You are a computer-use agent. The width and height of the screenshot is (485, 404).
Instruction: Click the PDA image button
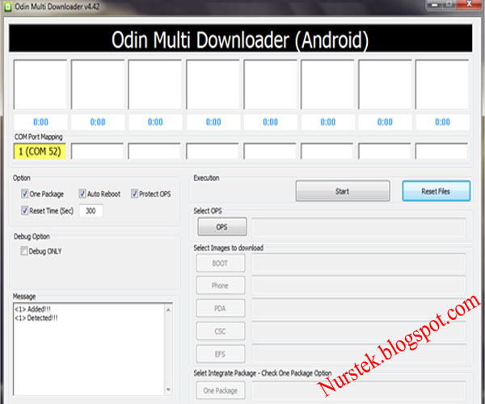pyautogui.click(x=220, y=308)
